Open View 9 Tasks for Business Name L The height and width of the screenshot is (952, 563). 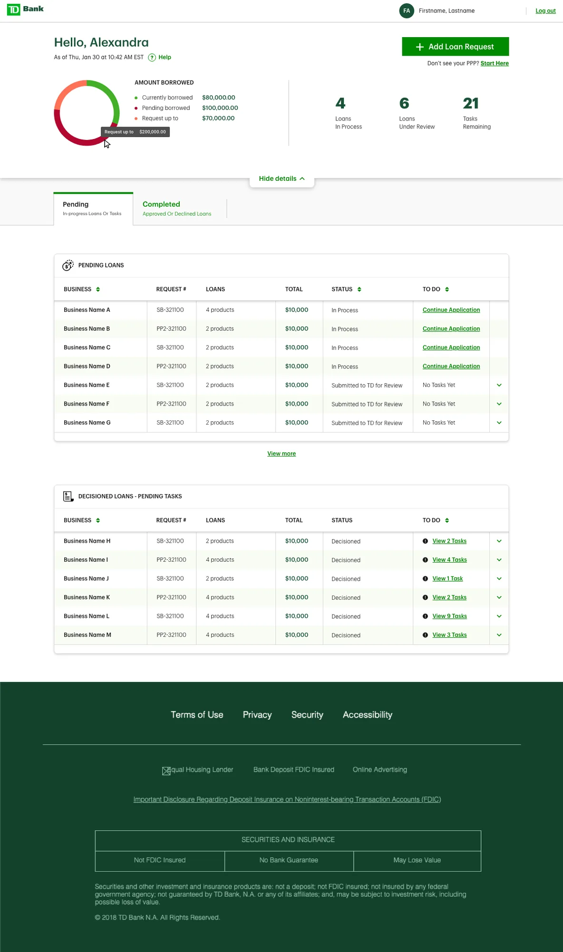(450, 616)
